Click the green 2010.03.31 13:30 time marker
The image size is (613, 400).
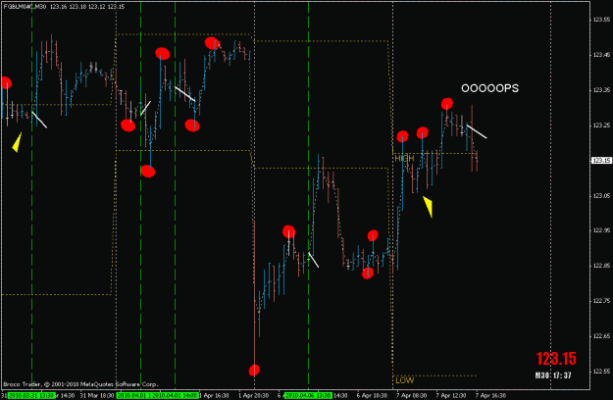click(x=31, y=396)
